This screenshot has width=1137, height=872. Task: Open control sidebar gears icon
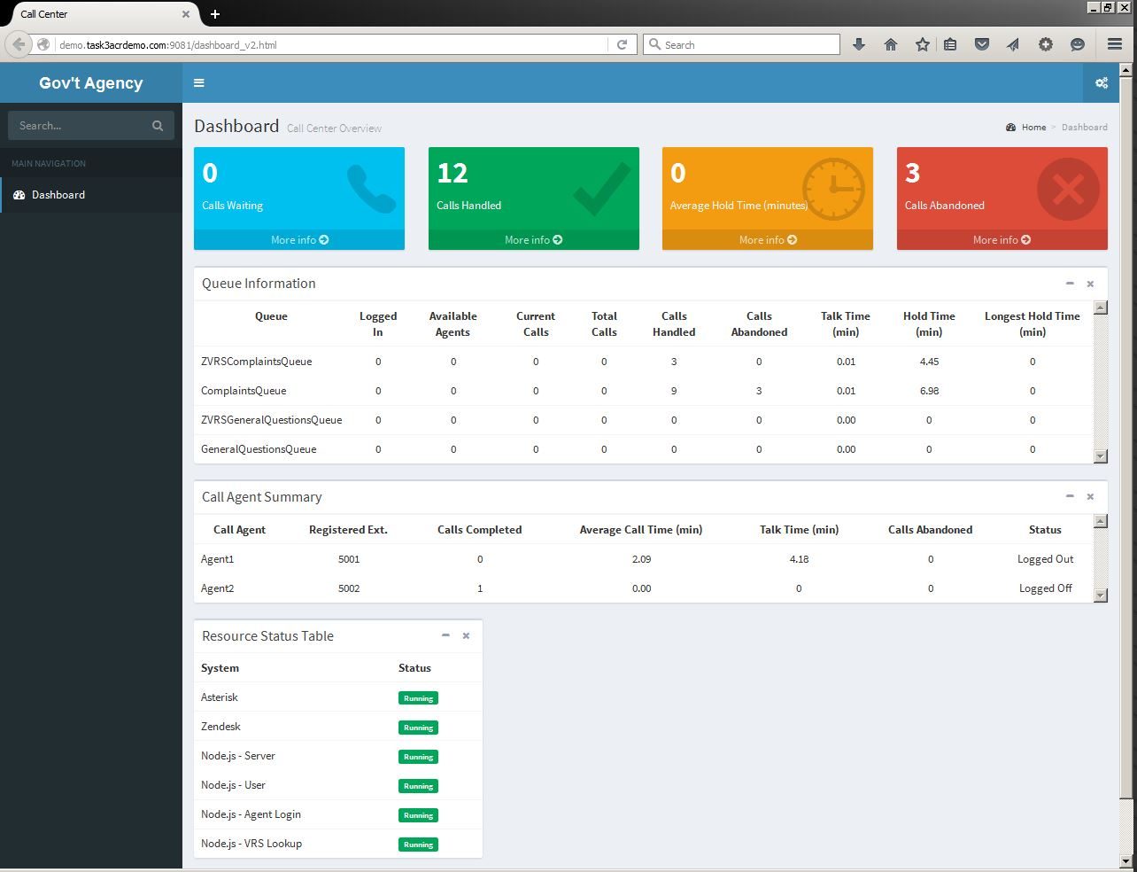[1102, 83]
